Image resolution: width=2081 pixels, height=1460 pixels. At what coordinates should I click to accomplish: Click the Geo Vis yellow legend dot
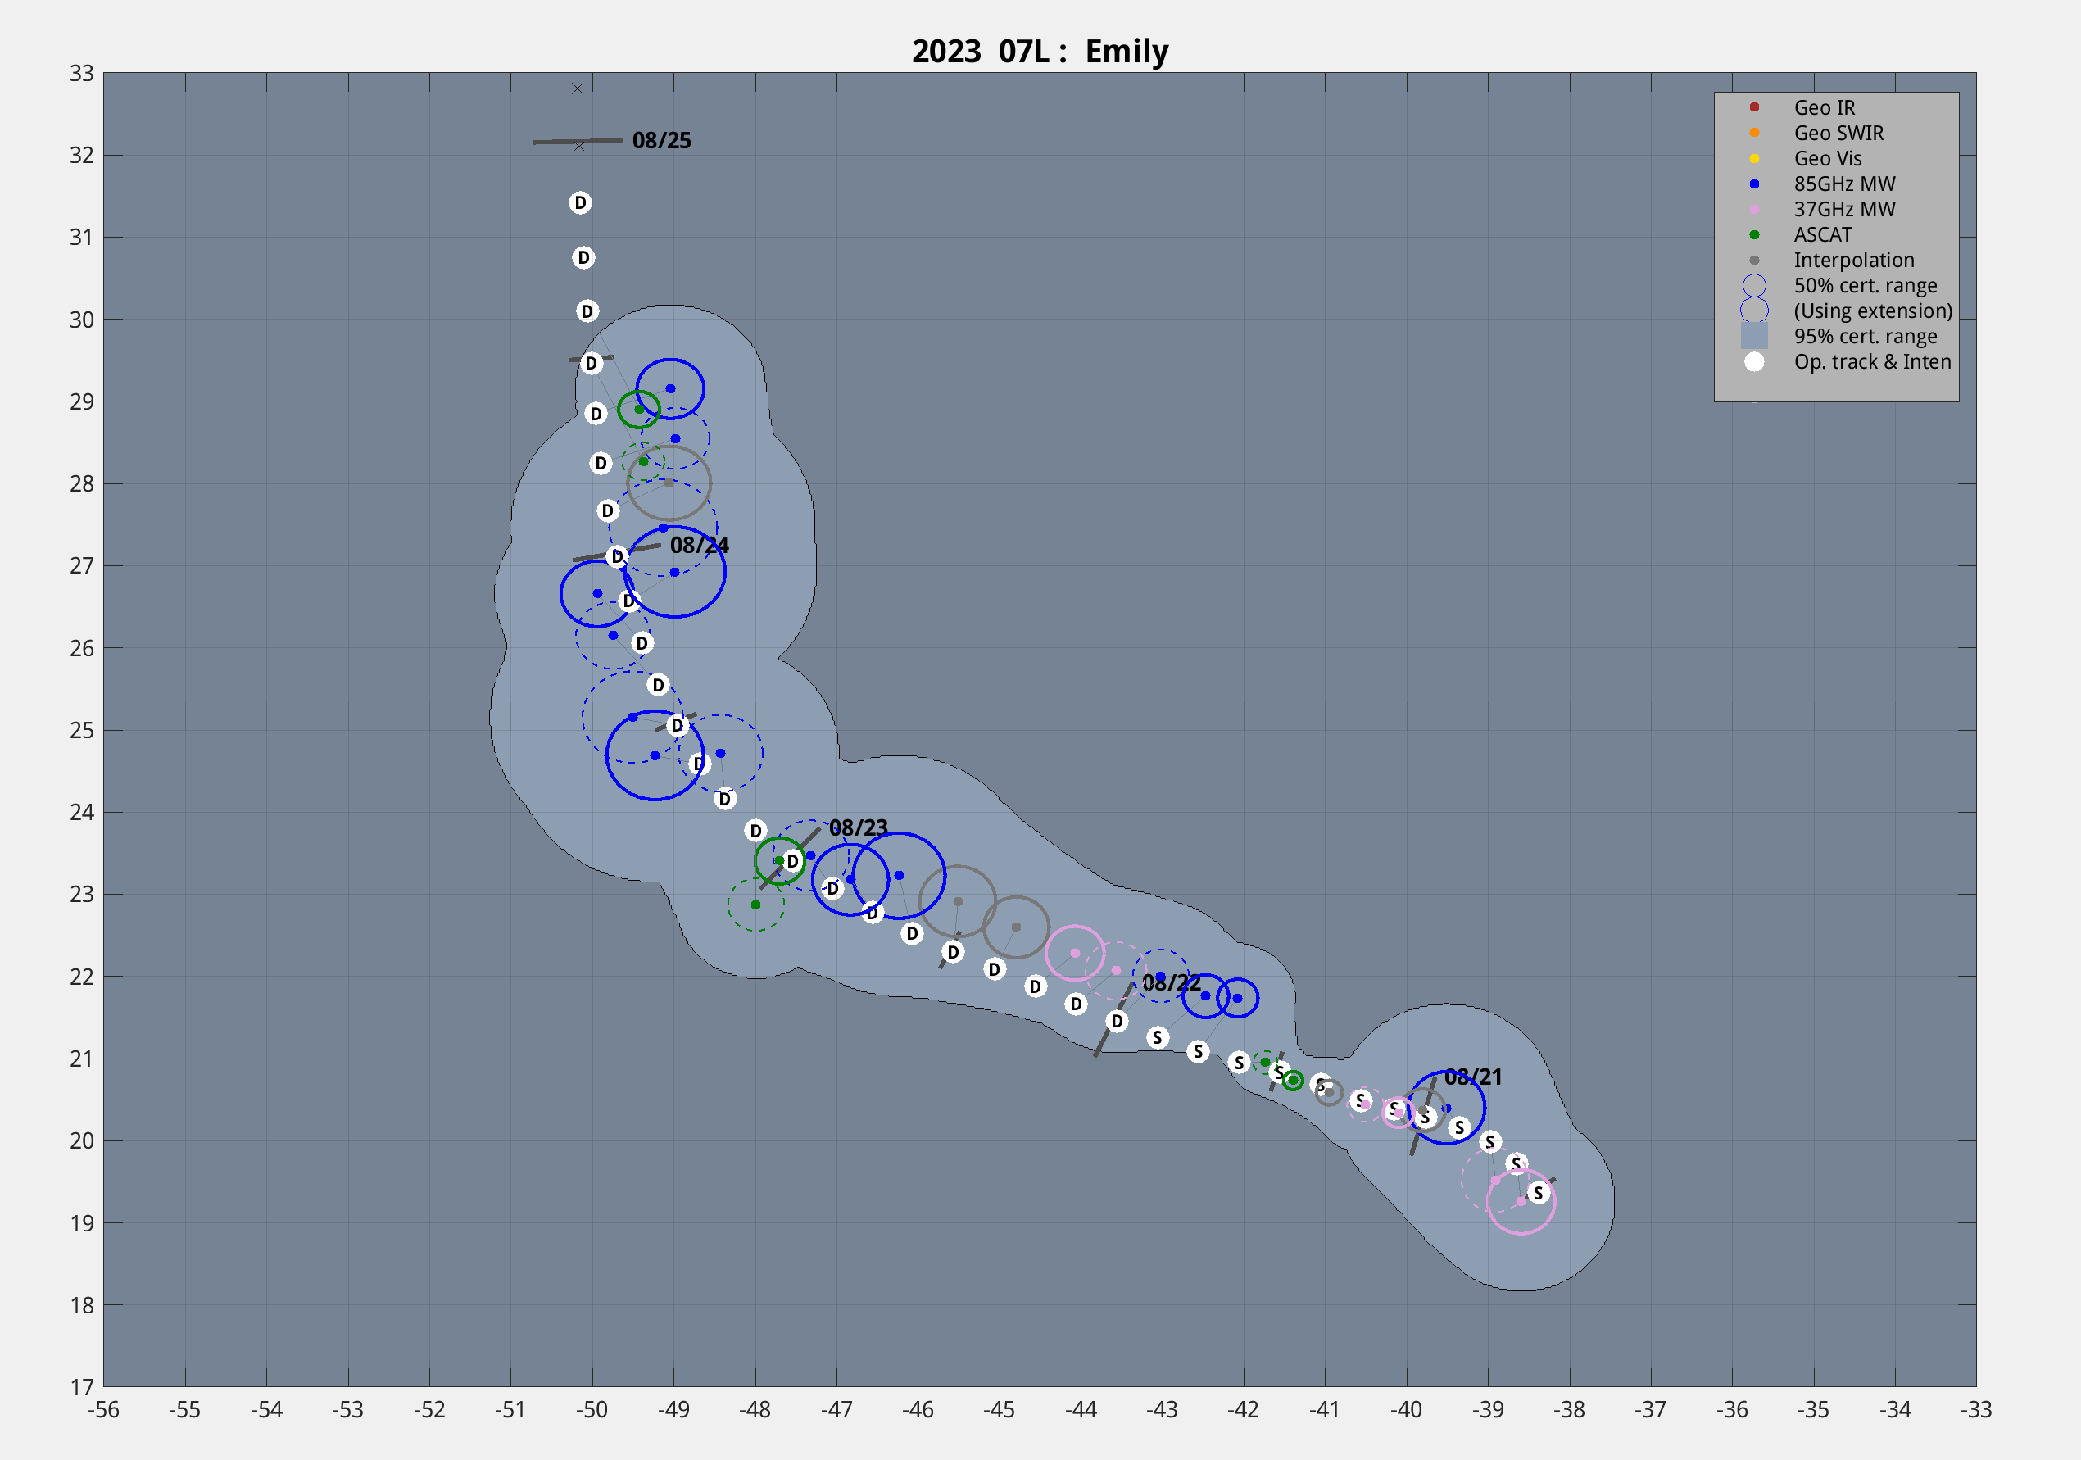pos(1754,159)
